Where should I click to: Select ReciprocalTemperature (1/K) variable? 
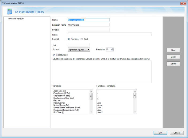(x=66, y=110)
